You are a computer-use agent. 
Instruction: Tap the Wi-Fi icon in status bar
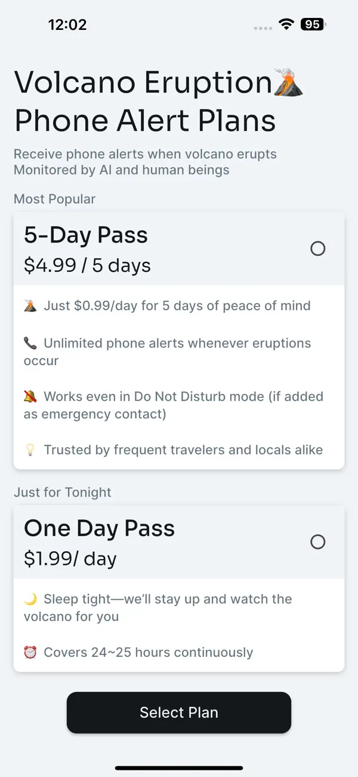click(286, 25)
